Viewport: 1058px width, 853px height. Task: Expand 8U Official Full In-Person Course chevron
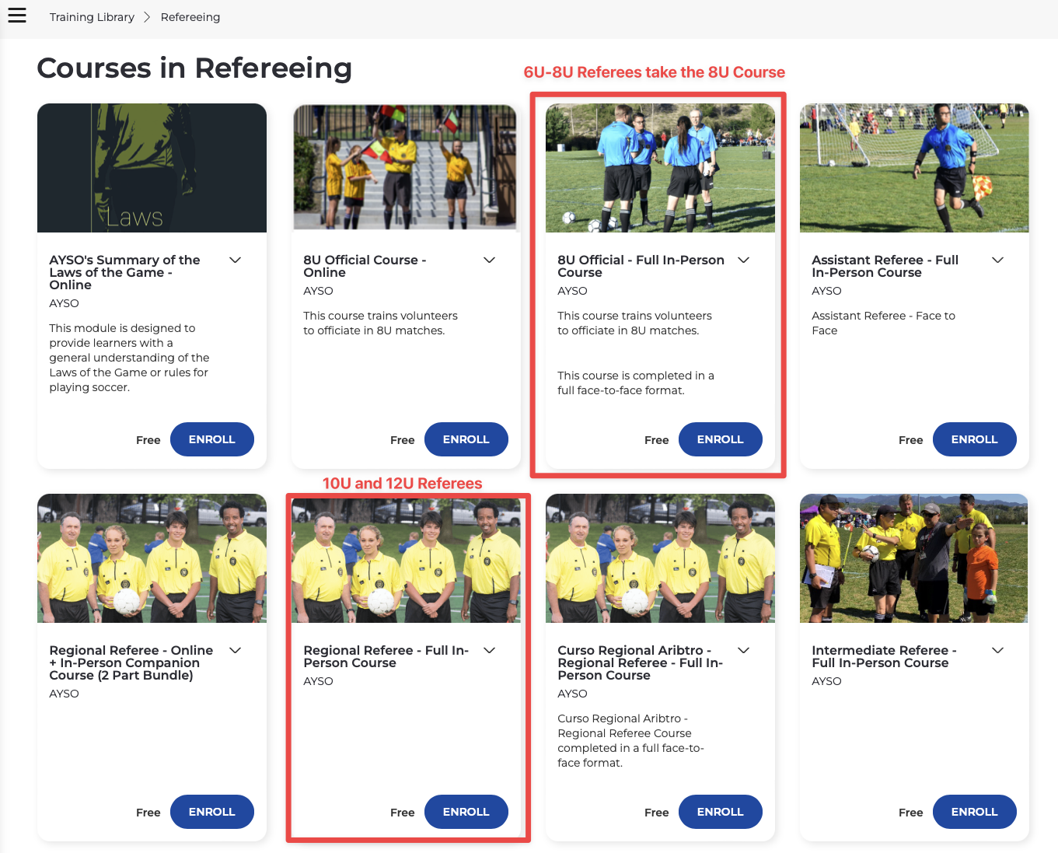(x=743, y=260)
